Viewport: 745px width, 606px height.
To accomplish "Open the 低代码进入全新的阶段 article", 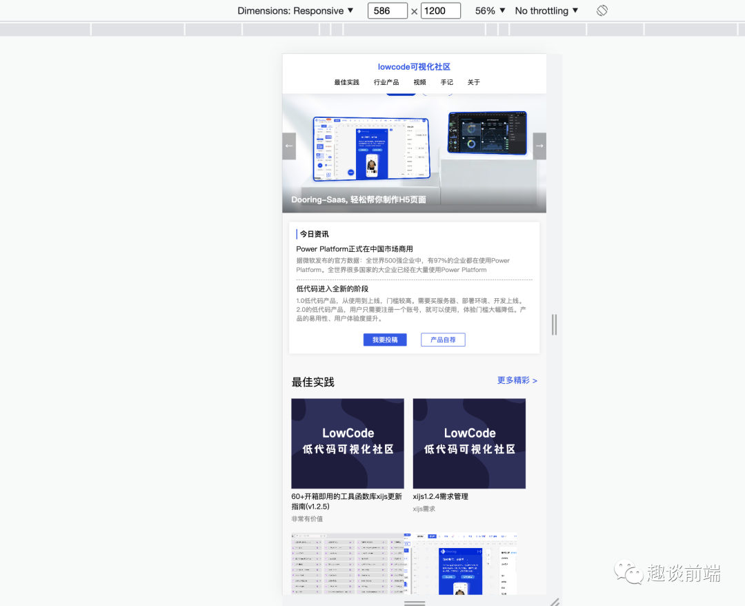I will click(x=332, y=289).
